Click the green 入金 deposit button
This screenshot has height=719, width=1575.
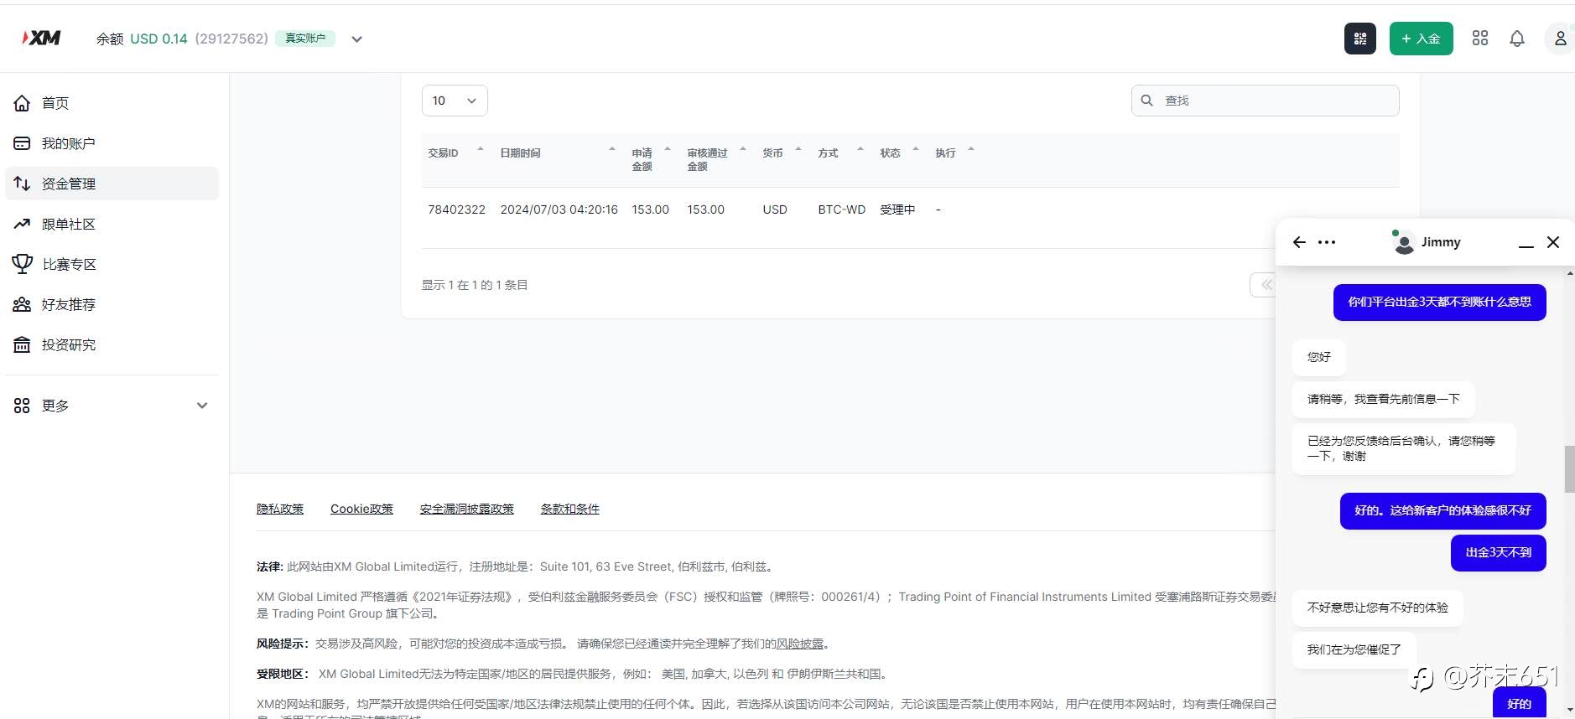(1421, 39)
